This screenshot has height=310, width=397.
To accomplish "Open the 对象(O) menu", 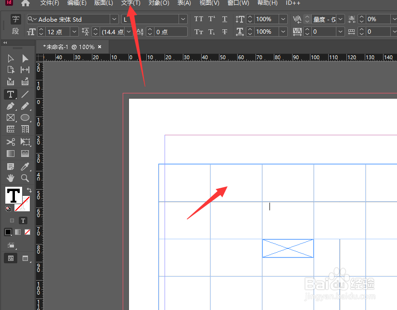I will pyautogui.click(x=159, y=3).
